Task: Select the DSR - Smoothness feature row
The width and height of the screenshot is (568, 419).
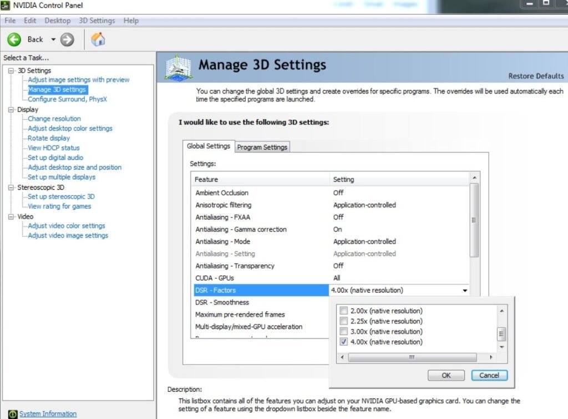Action: tap(261, 302)
